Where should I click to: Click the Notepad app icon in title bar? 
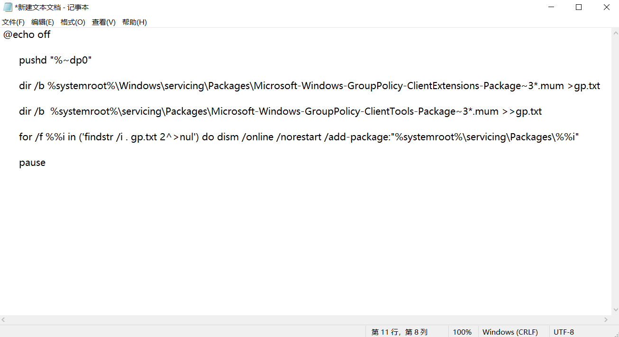tap(8, 7)
